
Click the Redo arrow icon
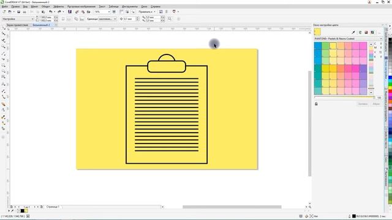[59, 12]
